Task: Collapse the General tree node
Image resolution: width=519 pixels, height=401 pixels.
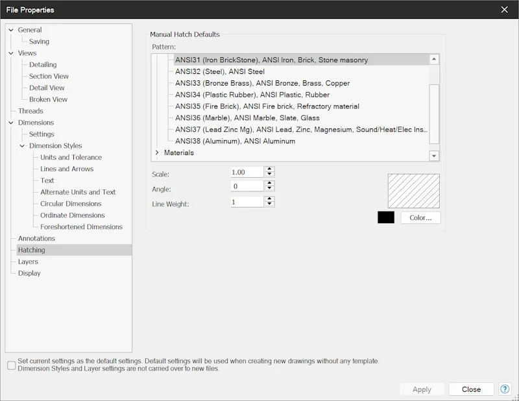Action: pos(11,30)
